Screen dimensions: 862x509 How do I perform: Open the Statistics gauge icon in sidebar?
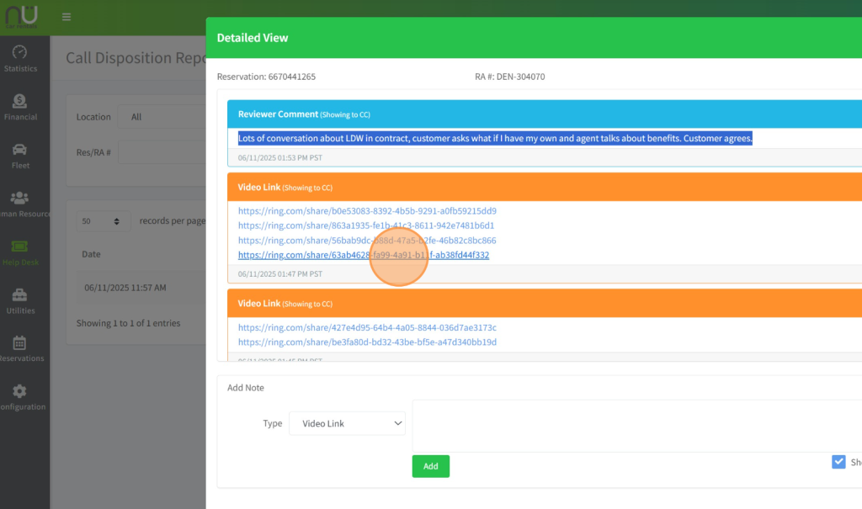20,52
